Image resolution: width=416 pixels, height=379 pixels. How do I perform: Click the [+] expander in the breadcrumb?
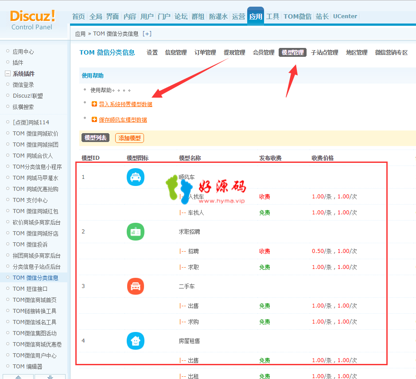147,34
